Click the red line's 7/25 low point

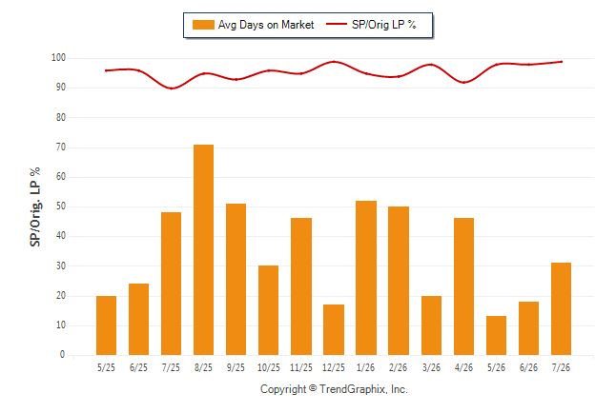click(172, 88)
